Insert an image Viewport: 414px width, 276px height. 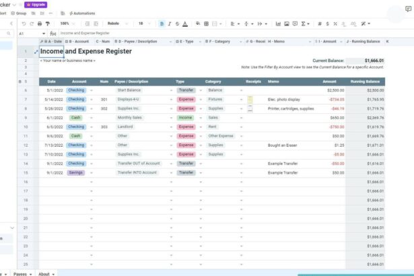point(287,24)
